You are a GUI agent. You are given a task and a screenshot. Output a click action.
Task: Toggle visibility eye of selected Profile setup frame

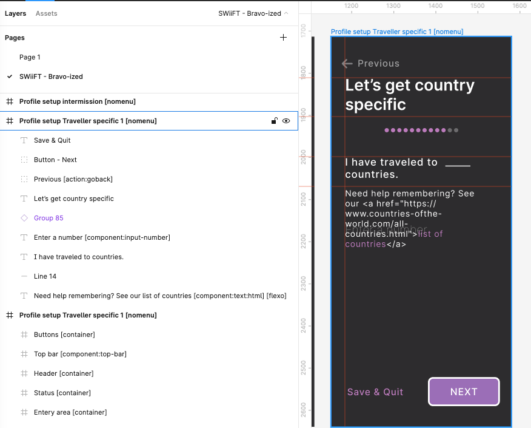286,121
